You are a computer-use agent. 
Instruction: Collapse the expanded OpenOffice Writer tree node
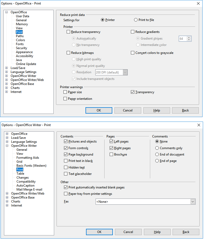tap(7, 146)
